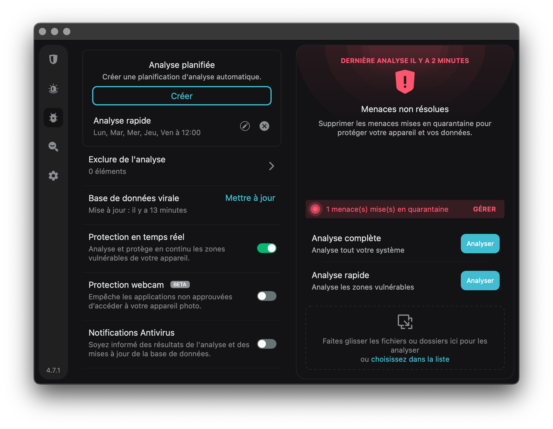
Task: Click the 'Notifications Antivirus' label
Action: point(132,333)
